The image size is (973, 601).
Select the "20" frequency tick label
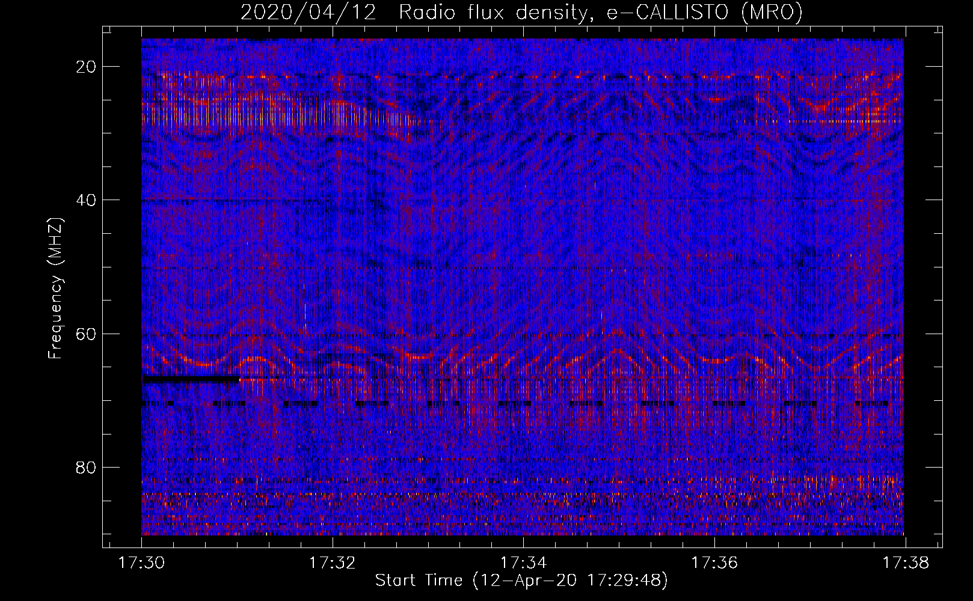coord(87,66)
